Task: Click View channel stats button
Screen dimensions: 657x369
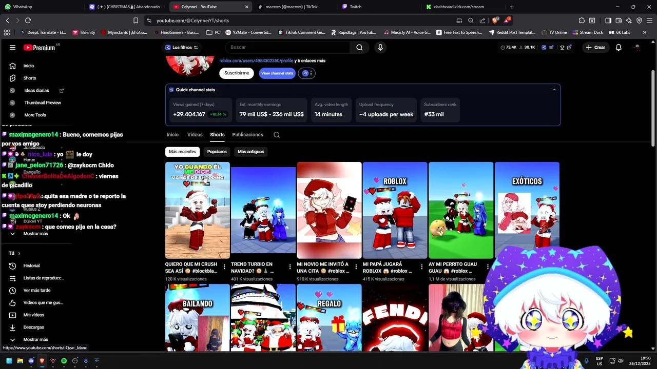Action: point(277,73)
